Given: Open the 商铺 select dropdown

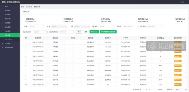Looking at the screenshot, I should 37,26.
